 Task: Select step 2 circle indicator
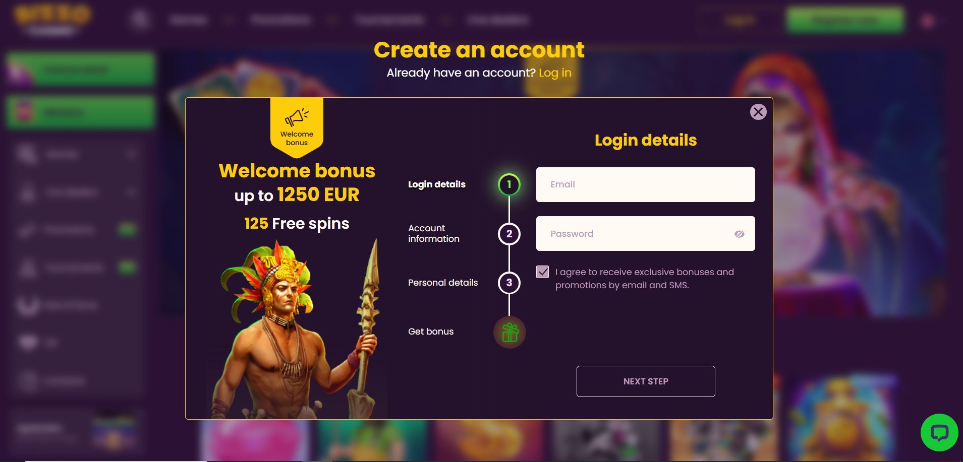pyautogui.click(x=509, y=234)
